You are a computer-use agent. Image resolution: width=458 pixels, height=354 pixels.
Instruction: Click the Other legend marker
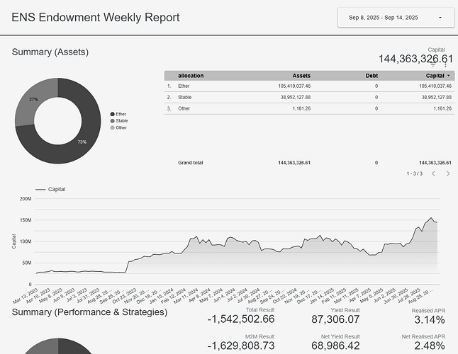[112, 127]
